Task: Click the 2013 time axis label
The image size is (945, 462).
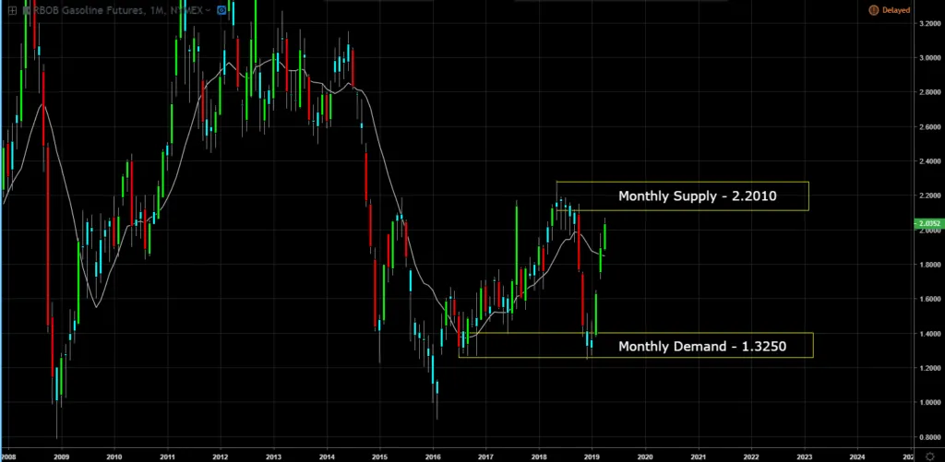Action: pyautogui.click(x=273, y=456)
